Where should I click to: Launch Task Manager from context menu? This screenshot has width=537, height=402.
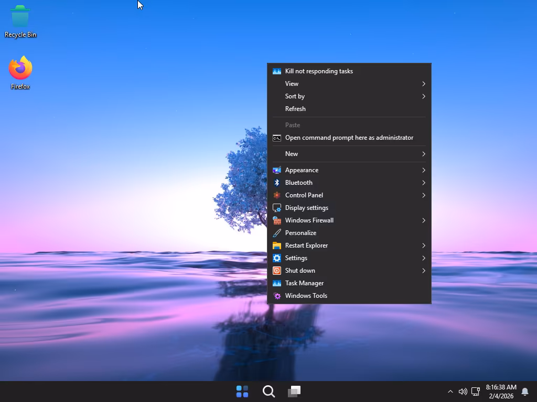coord(304,283)
